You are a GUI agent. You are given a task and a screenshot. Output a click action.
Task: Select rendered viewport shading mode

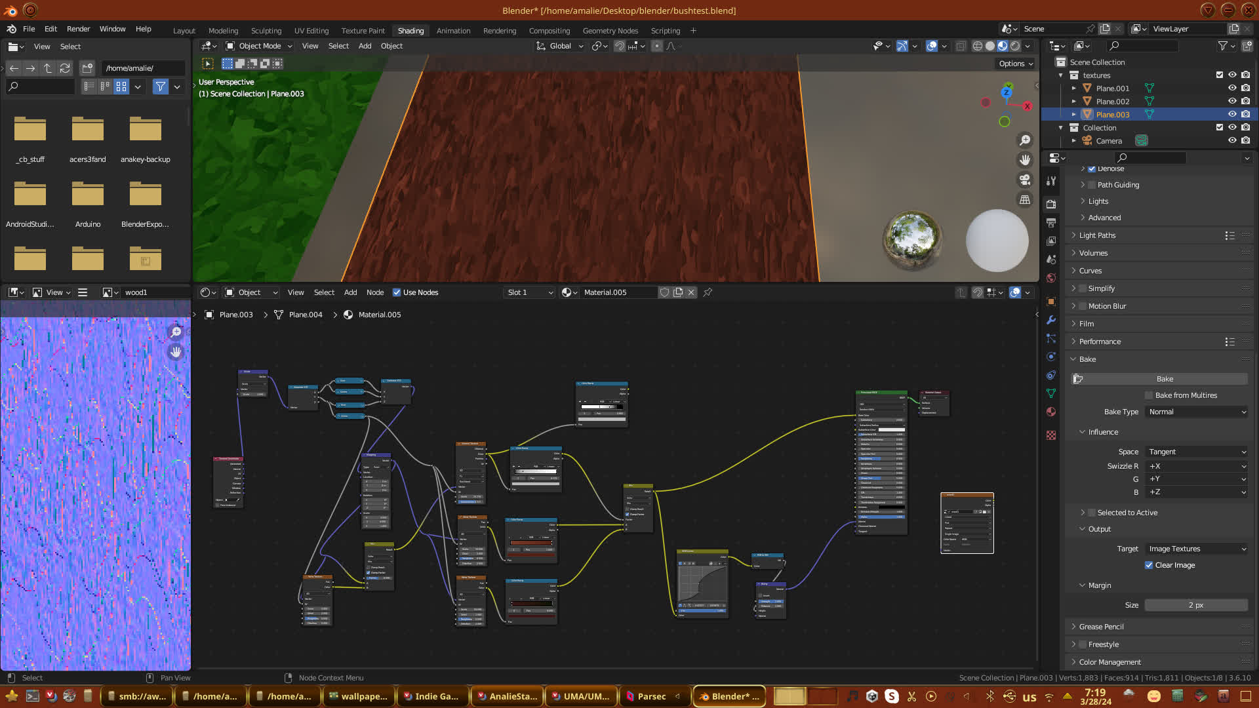tap(1015, 46)
